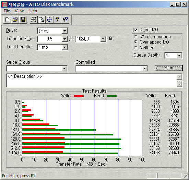Image resolution: width=189 pixels, height=180 pixels.
Task: Maximize the ATTO Disk Benchmark window
Action: click(x=178, y=4)
